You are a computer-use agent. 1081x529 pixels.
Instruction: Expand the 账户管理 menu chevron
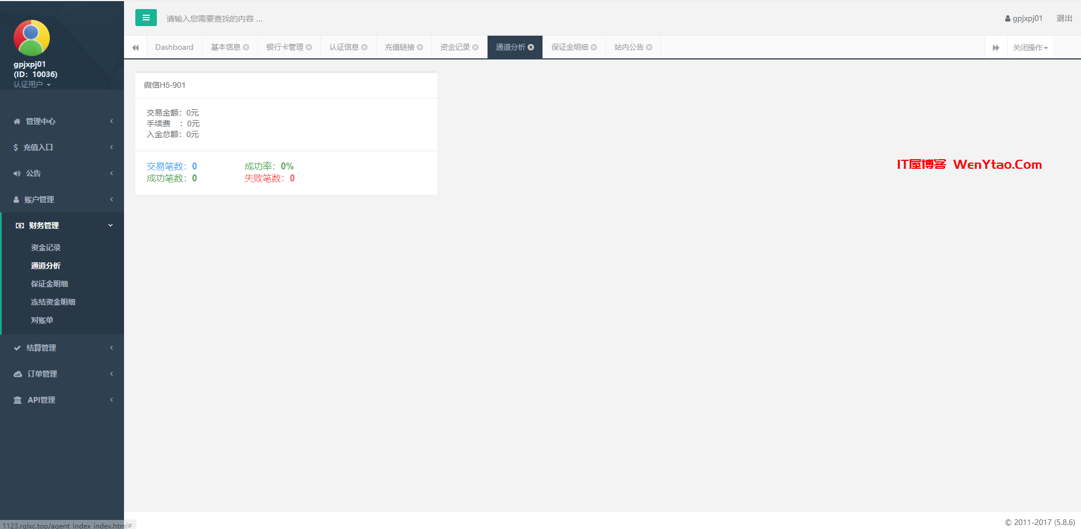point(112,199)
